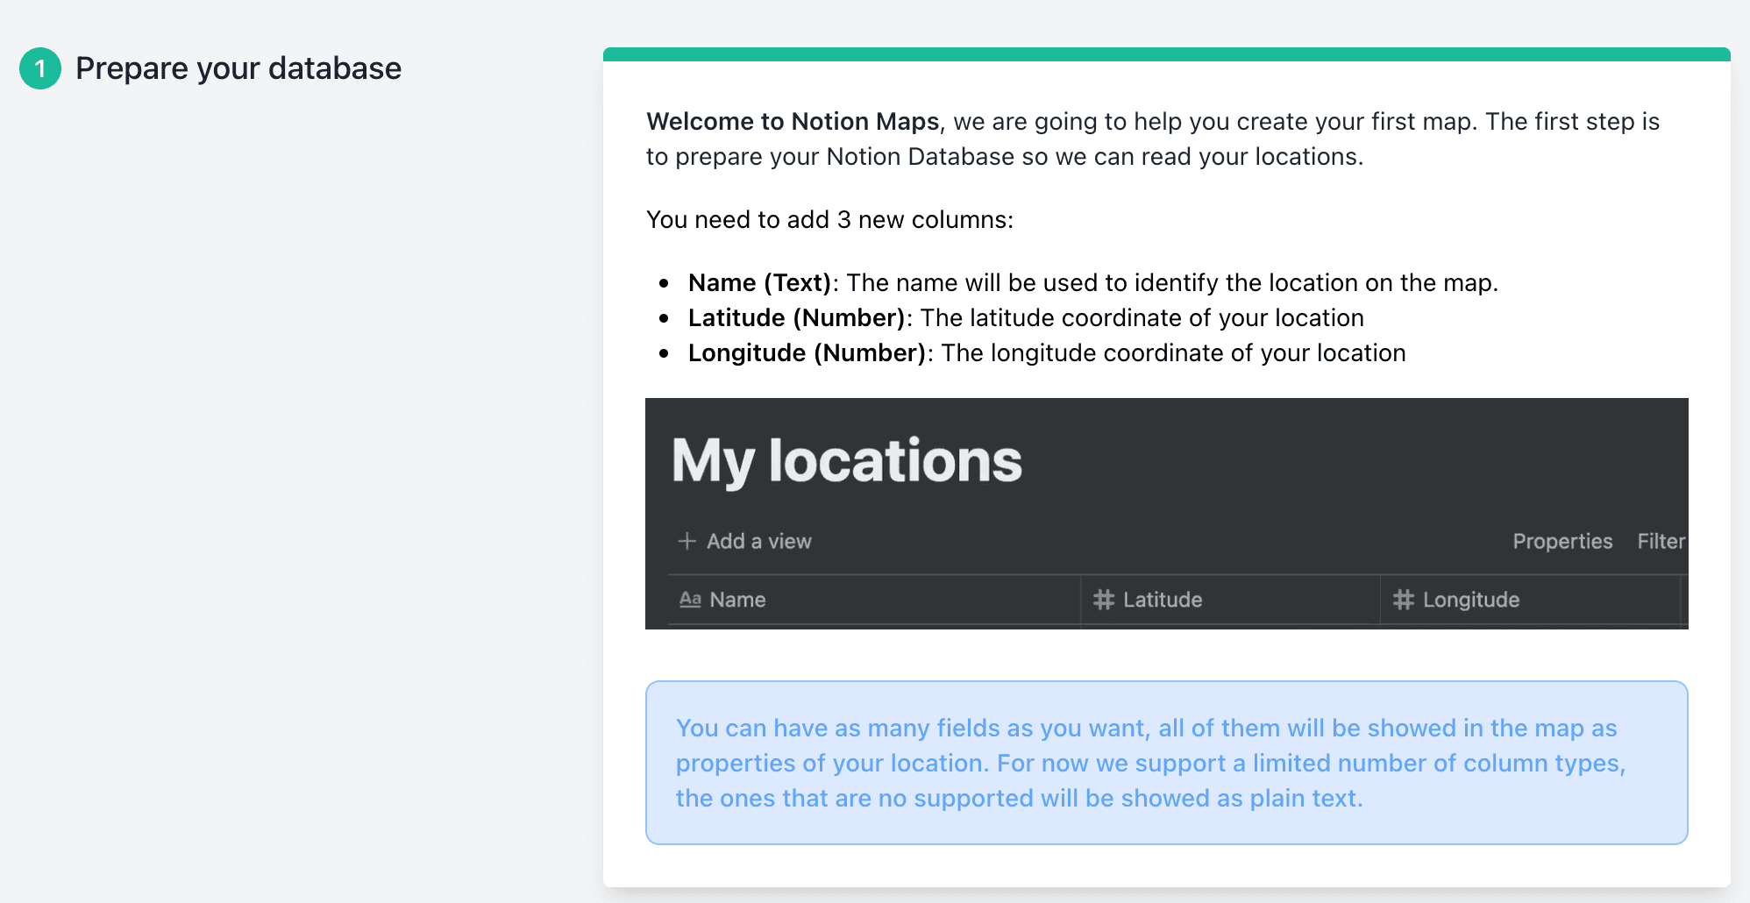Click the 'You need to add 3 new columns' line

[829, 219]
